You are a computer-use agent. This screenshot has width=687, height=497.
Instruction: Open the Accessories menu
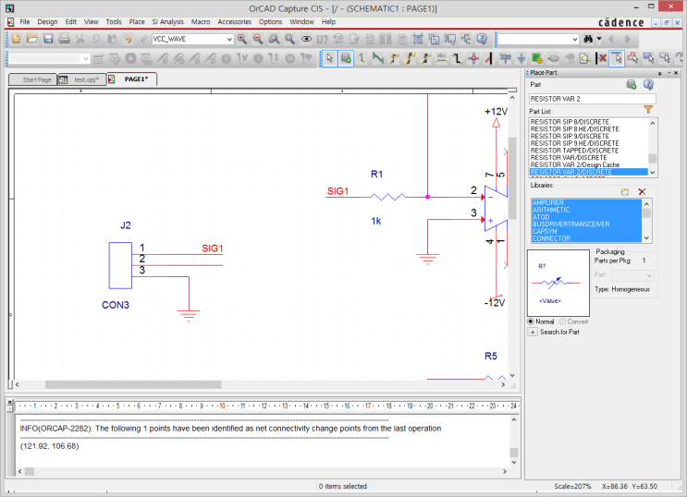pyautogui.click(x=235, y=22)
